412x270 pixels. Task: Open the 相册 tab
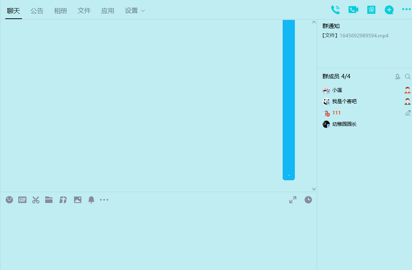point(61,11)
